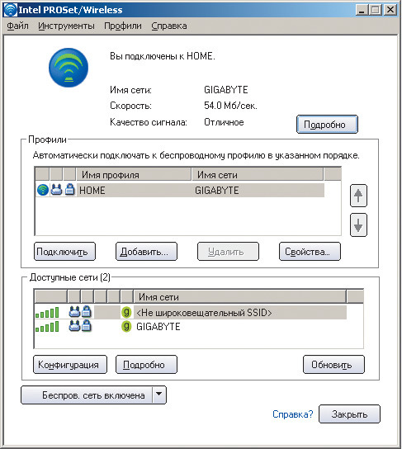The width and height of the screenshot is (402, 449).
Task: Click the move profile up arrow
Action: click(358, 196)
